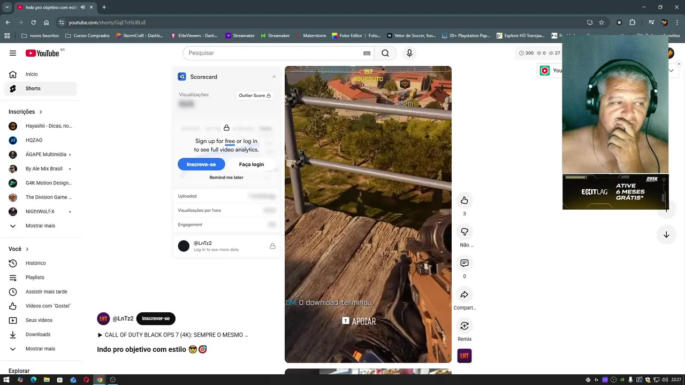Collapse the Scorecard panel chevron
Viewport: 685px width, 385px height.
tap(274, 77)
